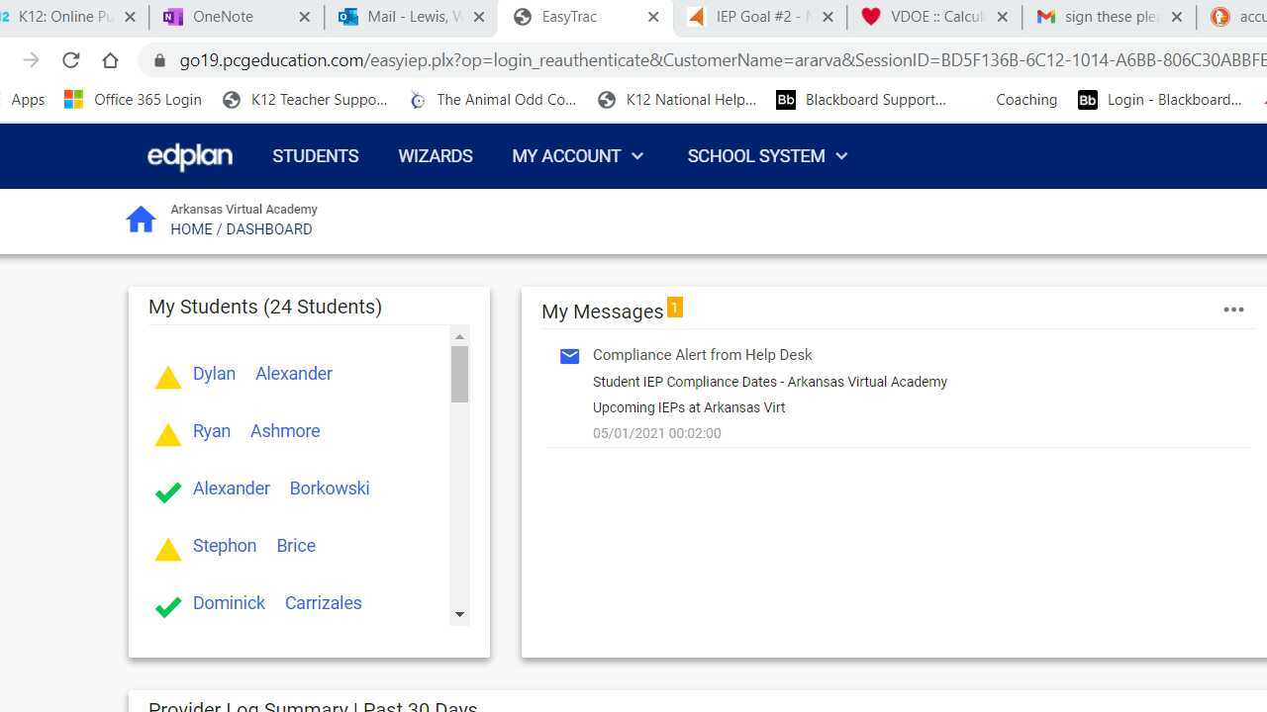
Task: Open the EasyTrac browser tab
Action: coord(574,16)
